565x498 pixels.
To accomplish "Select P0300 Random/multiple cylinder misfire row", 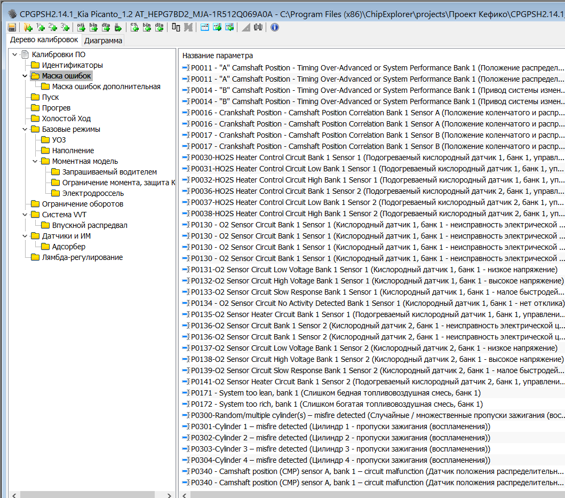I will pyautogui.click(x=373, y=415).
